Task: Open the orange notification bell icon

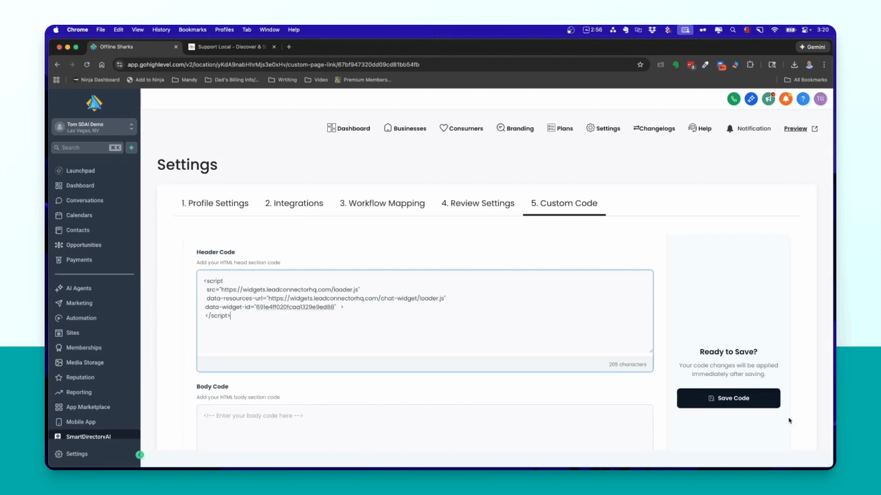Action: tap(785, 99)
